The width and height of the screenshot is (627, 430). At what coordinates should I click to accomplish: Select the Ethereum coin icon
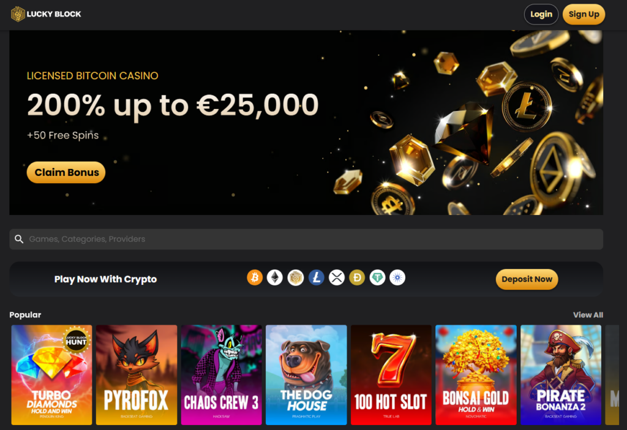(x=275, y=277)
